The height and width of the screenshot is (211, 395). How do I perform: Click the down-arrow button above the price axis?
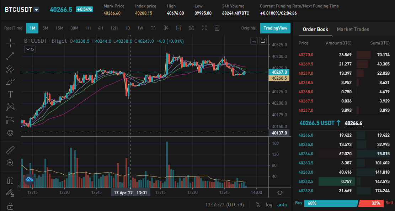click(x=254, y=41)
